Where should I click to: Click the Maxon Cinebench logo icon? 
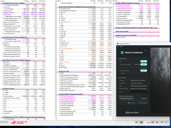[x=122, y=53]
